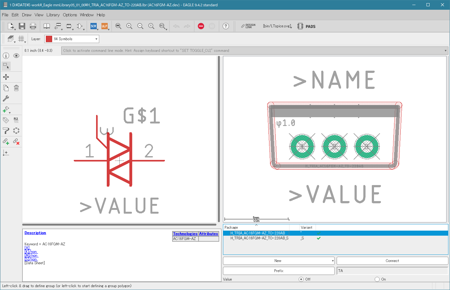Open the File menu
The height and width of the screenshot is (290, 450).
click(x=5, y=15)
